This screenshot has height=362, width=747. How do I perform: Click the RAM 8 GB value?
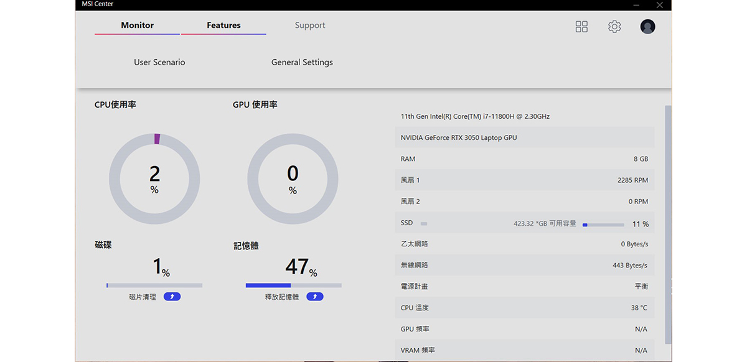[x=641, y=159]
